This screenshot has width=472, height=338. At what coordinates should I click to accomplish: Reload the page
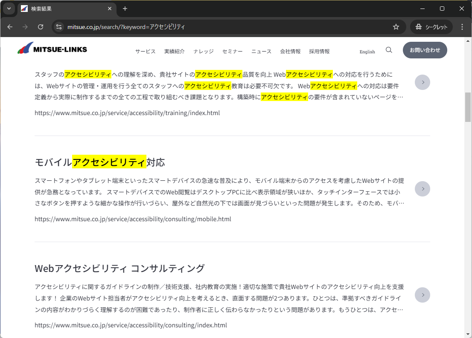41,27
